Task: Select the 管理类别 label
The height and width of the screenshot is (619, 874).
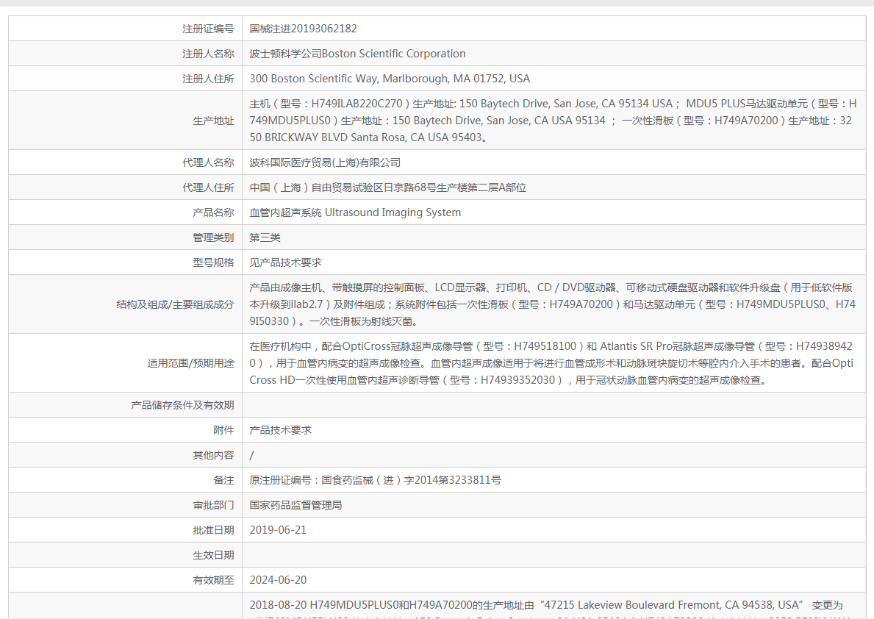Action: point(213,238)
